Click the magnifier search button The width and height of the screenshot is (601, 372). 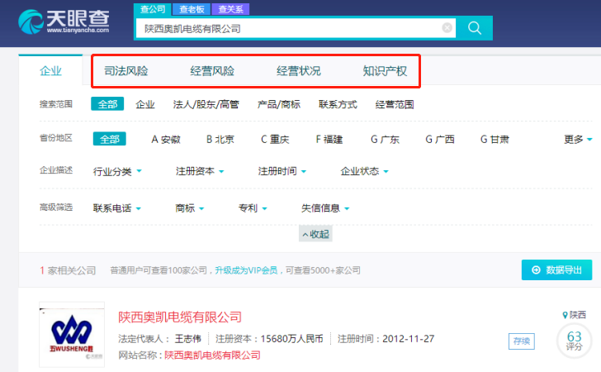coord(474,28)
